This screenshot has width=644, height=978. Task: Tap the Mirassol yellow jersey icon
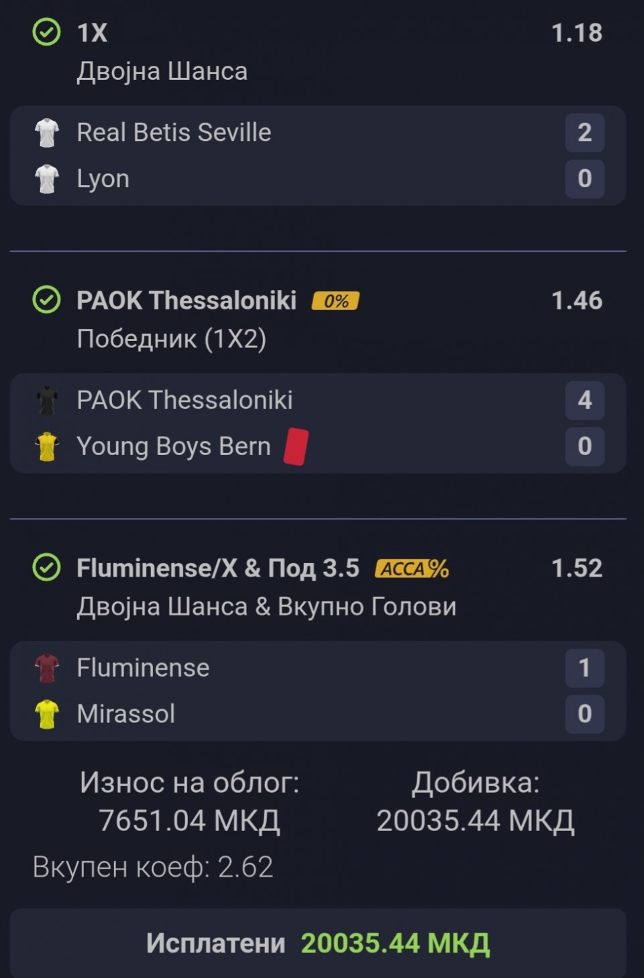(47, 714)
